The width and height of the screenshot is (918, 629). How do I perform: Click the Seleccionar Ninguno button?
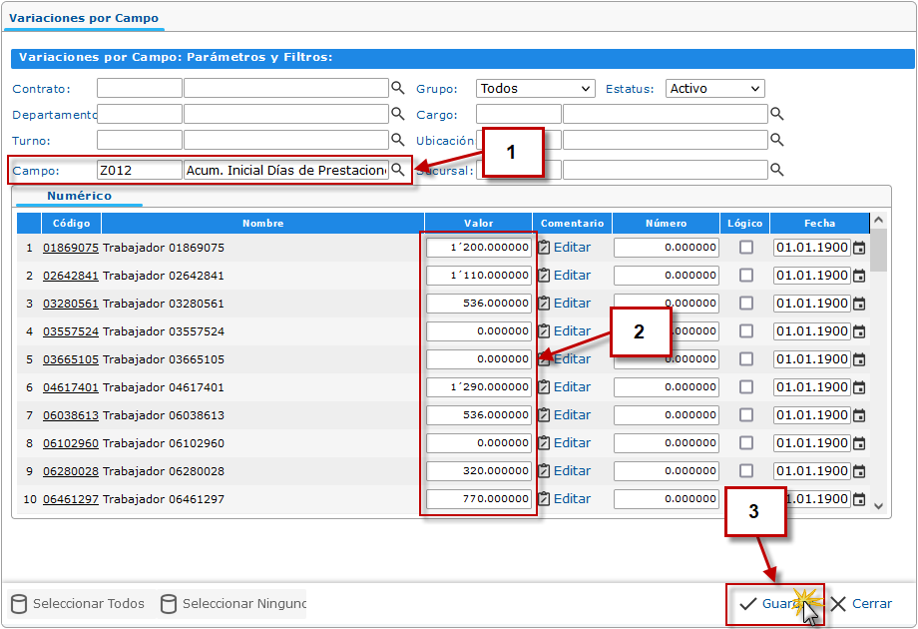[233, 604]
